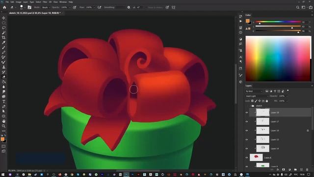Click the hue slider in Color panel

tap(278, 22)
